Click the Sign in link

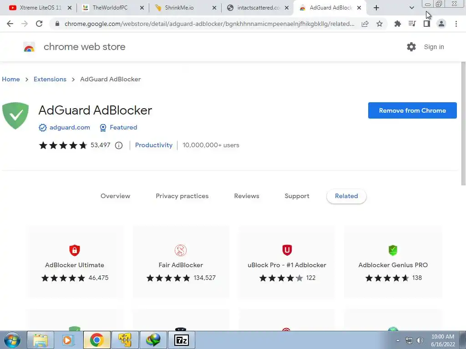[x=434, y=47]
